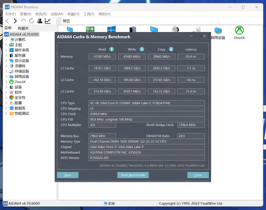The image size is (266, 210).
Task: Click the forward navigation arrow
Action: (15, 21)
